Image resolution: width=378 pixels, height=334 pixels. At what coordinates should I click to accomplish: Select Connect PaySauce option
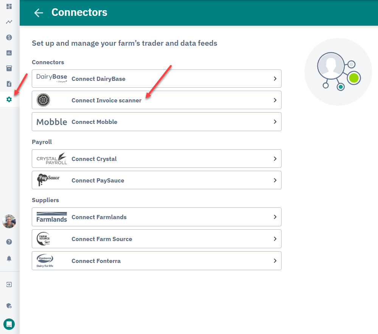pos(156,180)
